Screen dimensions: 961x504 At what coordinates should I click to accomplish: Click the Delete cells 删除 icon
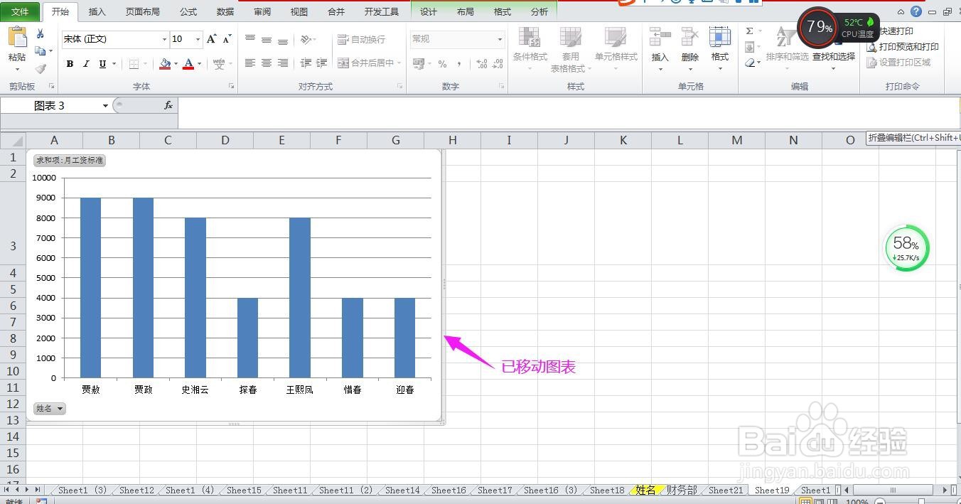(690, 37)
